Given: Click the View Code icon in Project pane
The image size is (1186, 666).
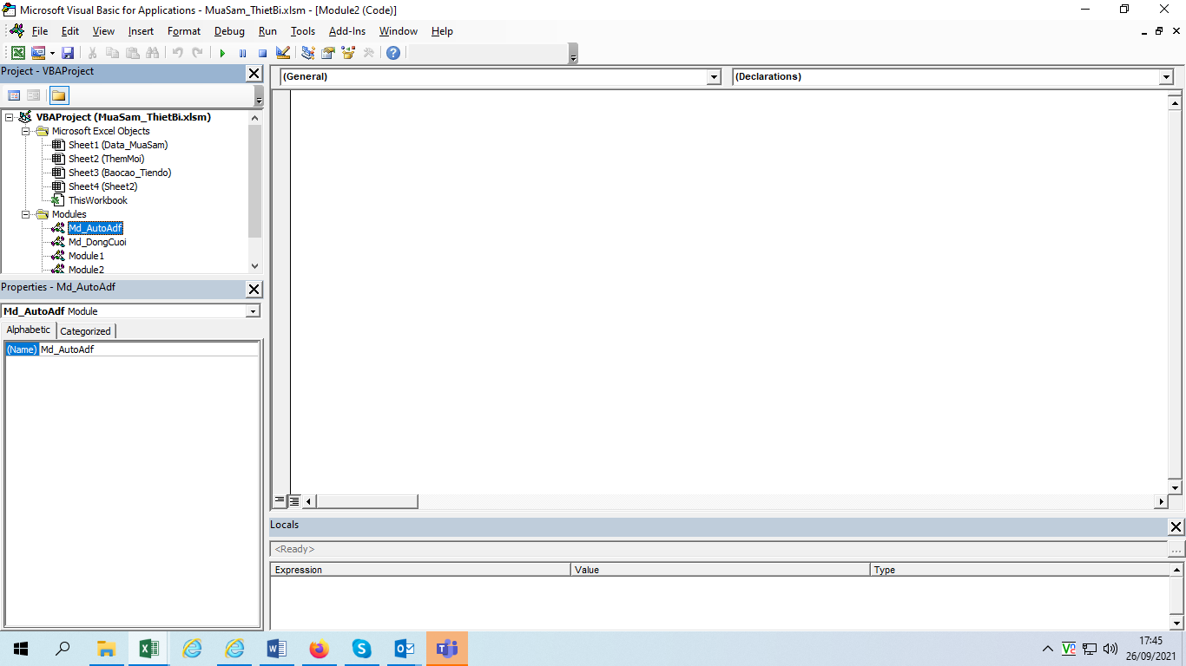Looking at the screenshot, I should click(x=14, y=95).
